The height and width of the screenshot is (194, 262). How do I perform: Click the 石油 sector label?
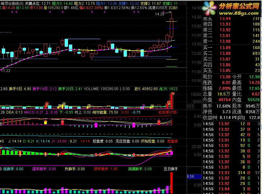(173, 8)
